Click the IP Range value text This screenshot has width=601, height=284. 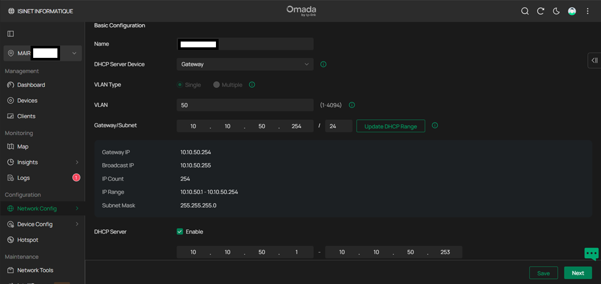pyautogui.click(x=209, y=192)
